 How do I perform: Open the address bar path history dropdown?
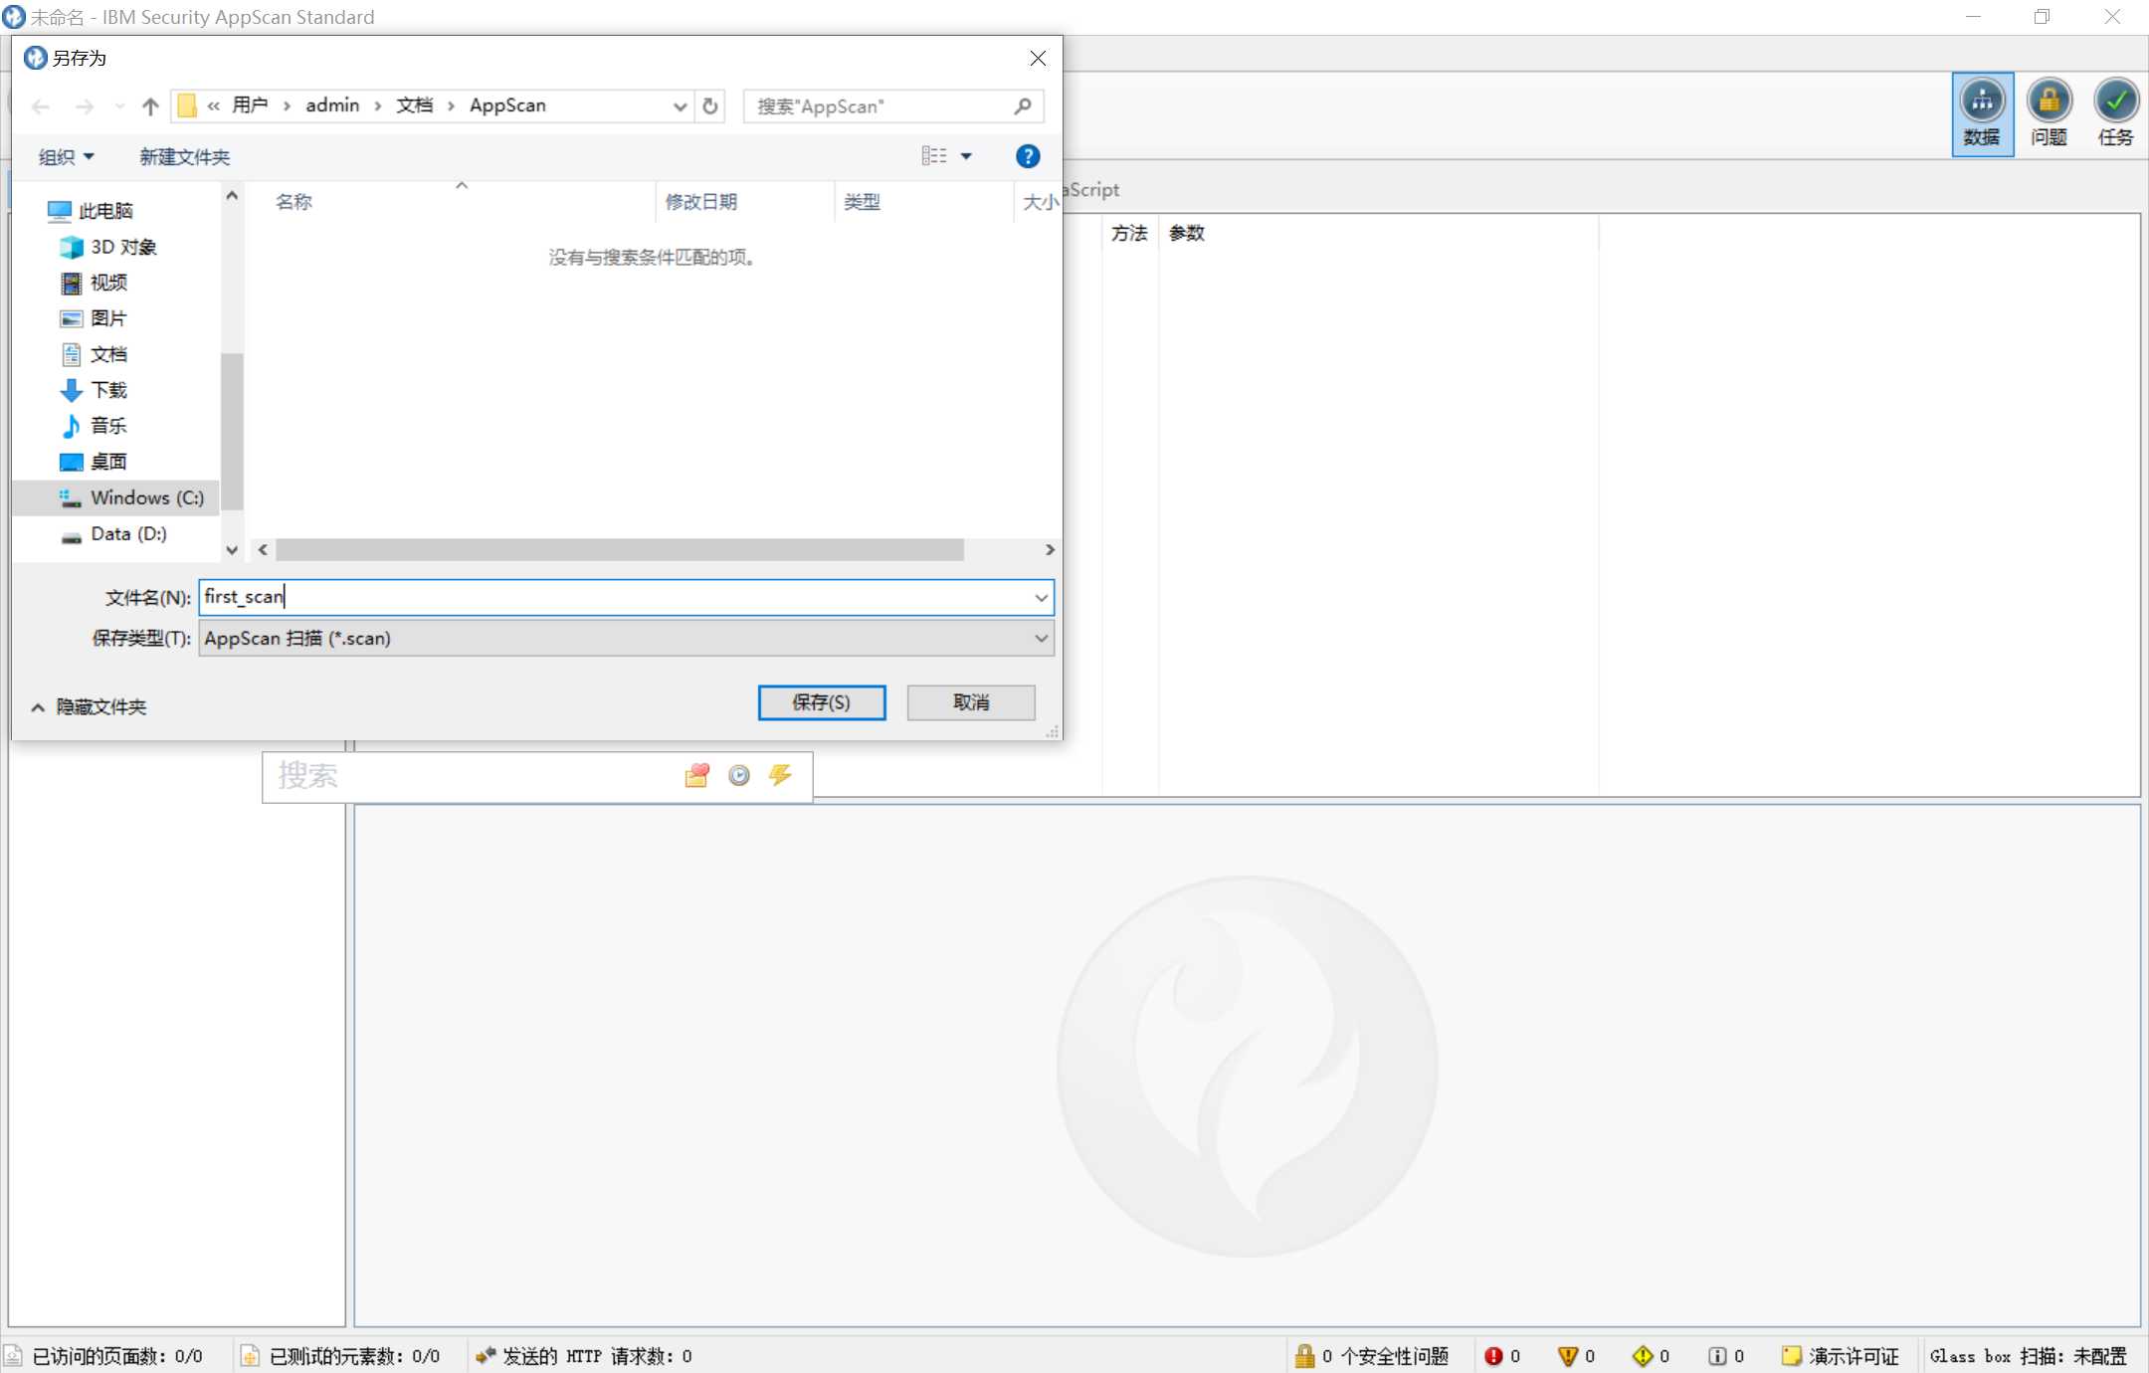pyautogui.click(x=680, y=106)
